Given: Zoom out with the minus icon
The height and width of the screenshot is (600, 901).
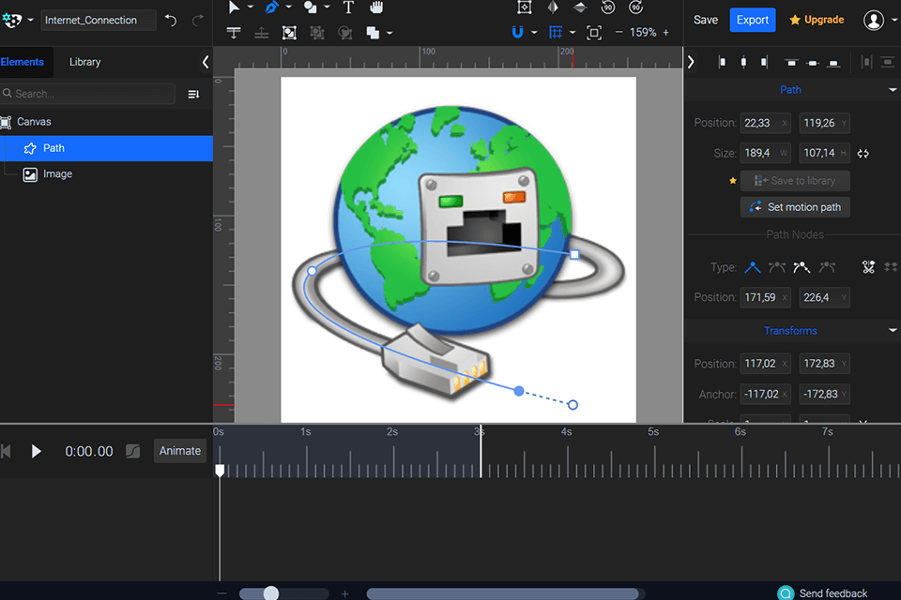Looking at the screenshot, I should click(x=618, y=33).
